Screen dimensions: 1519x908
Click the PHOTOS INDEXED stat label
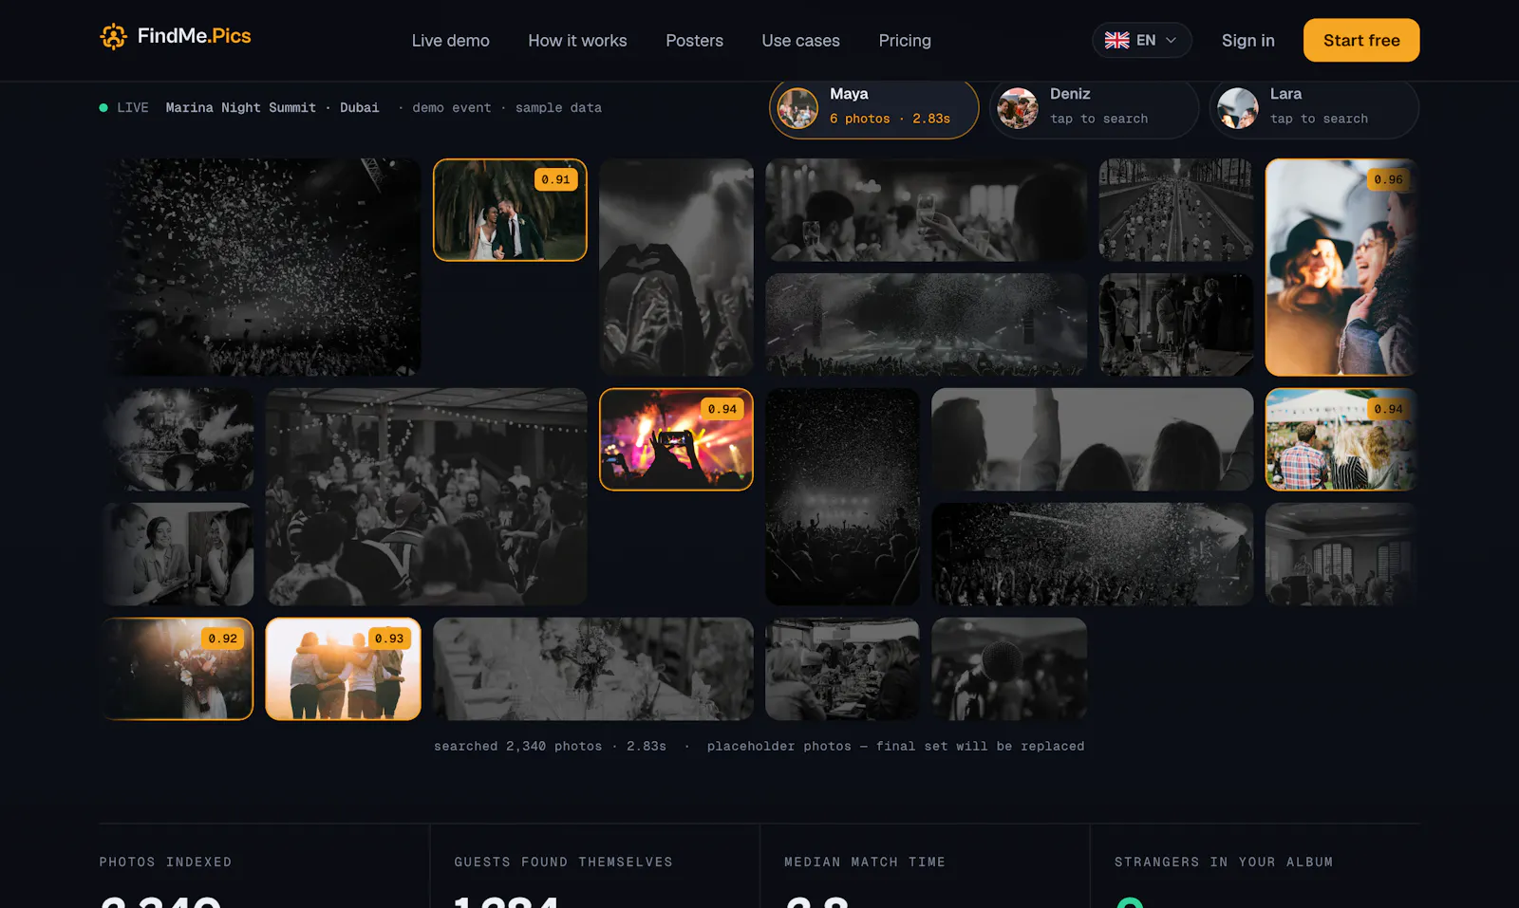pos(165,862)
